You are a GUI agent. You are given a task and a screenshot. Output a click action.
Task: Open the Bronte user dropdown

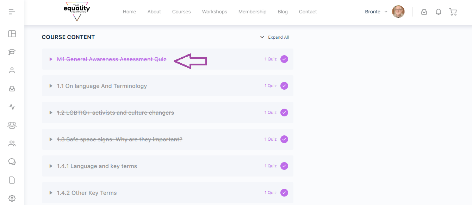click(x=376, y=12)
